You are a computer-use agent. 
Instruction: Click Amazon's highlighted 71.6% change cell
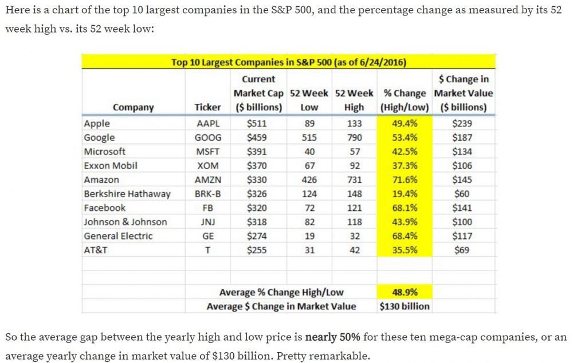tap(405, 179)
